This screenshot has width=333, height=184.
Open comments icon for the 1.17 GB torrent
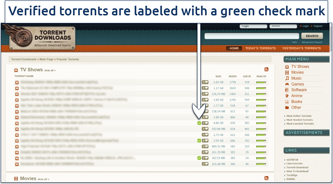coord(205,88)
